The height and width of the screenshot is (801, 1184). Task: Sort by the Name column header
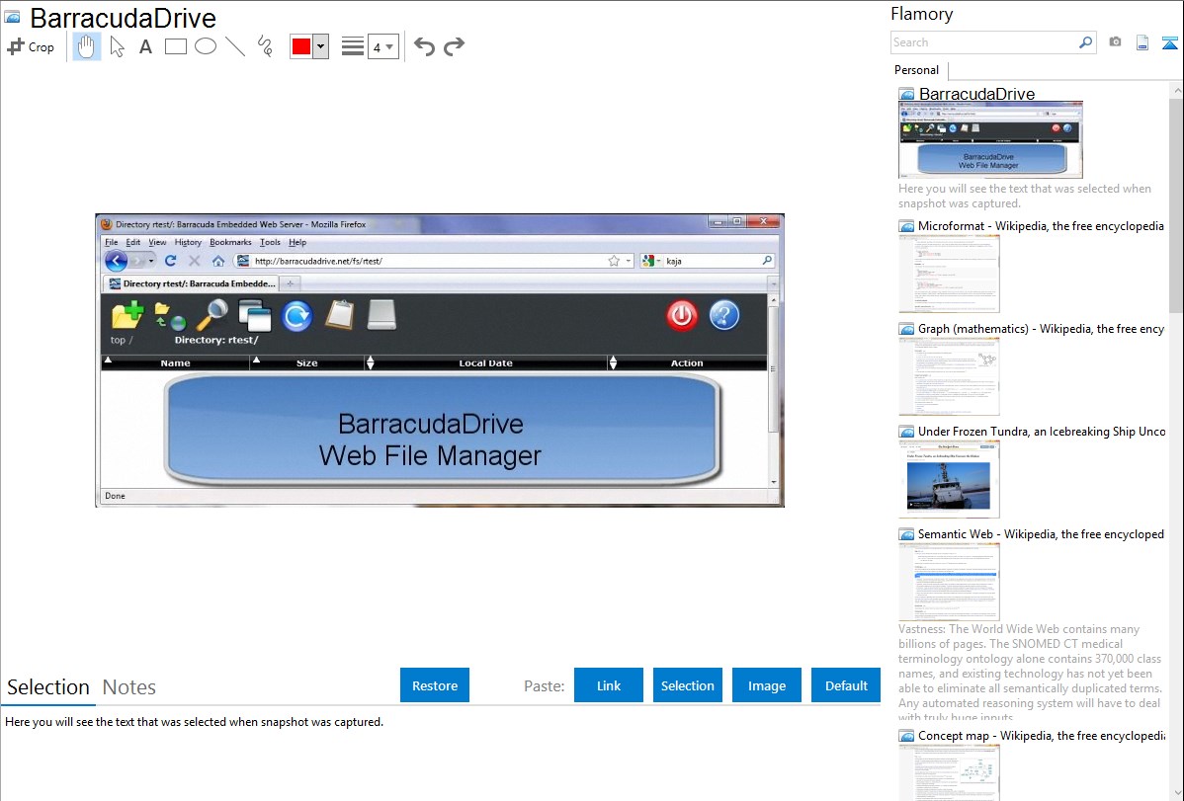point(175,363)
